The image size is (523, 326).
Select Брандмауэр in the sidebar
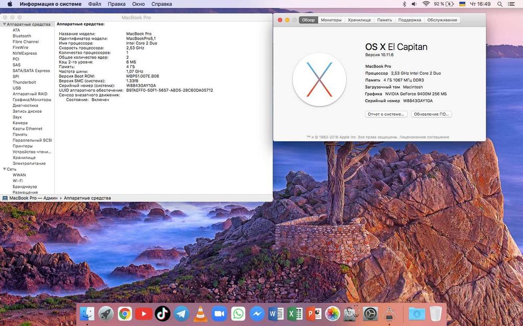pyautogui.click(x=25, y=187)
